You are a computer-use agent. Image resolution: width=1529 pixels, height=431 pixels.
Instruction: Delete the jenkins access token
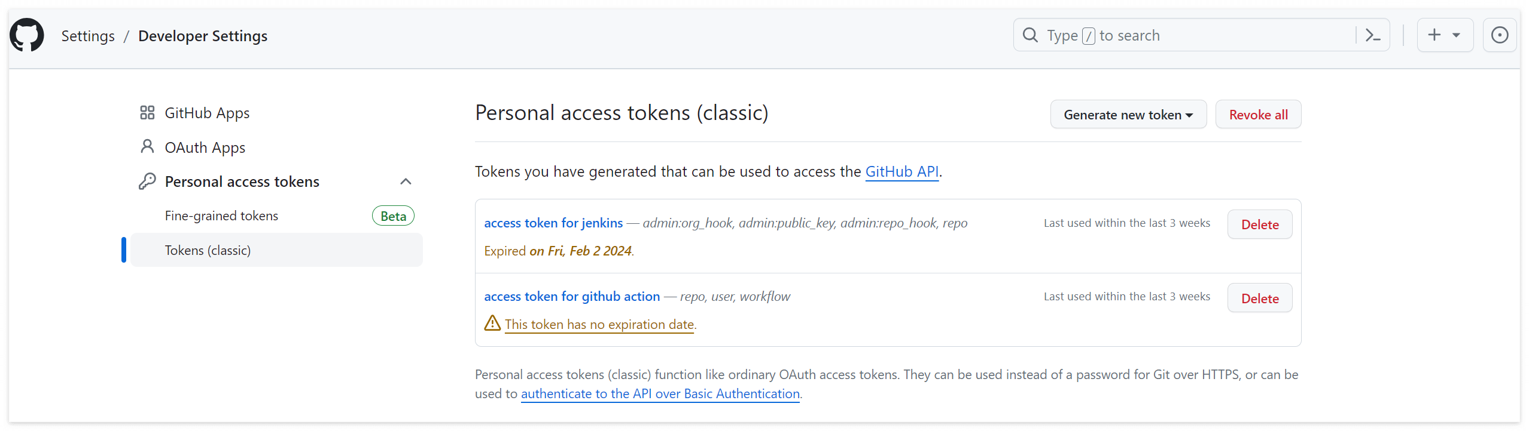(1260, 224)
